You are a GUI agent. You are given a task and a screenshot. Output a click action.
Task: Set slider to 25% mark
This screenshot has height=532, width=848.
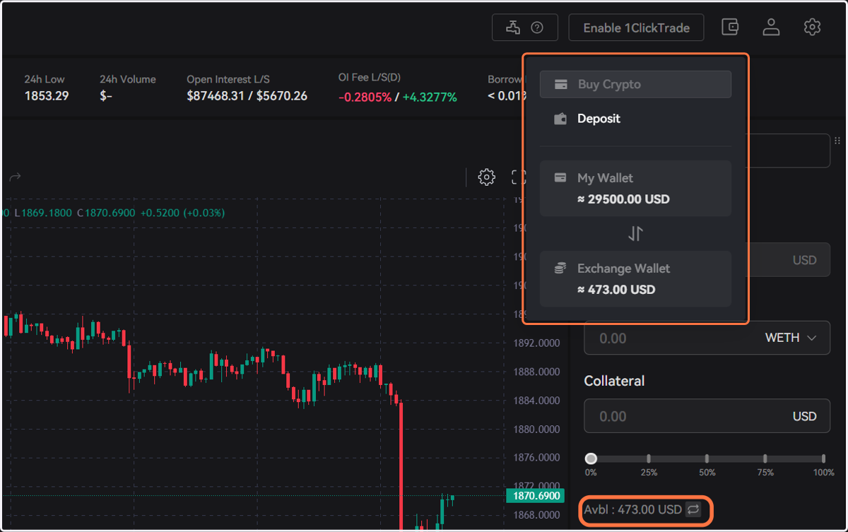click(x=649, y=459)
